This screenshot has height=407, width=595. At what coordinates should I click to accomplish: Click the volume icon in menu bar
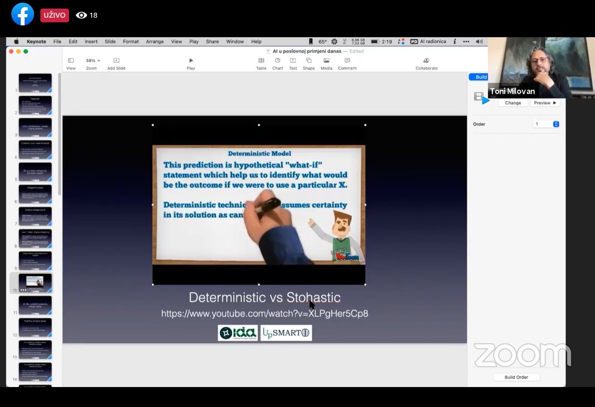coord(479,42)
